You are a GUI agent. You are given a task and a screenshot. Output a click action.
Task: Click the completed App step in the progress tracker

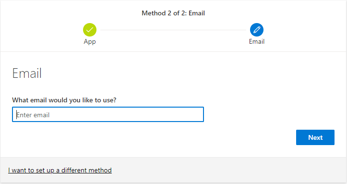[90, 34]
